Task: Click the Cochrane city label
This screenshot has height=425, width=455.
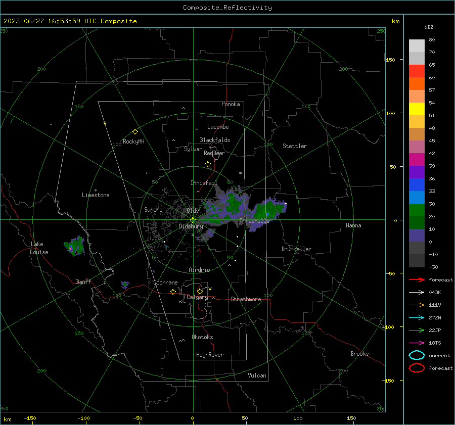Action: pos(165,282)
